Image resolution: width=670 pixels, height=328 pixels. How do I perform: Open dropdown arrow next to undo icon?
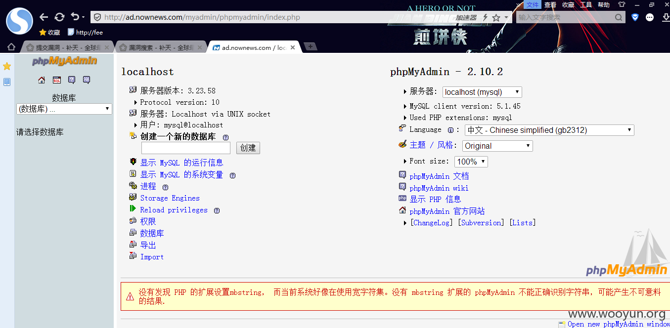click(83, 18)
